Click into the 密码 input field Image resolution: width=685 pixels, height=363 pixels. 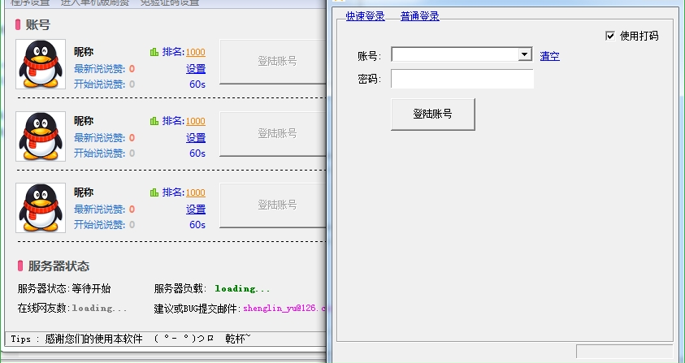point(462,79)
